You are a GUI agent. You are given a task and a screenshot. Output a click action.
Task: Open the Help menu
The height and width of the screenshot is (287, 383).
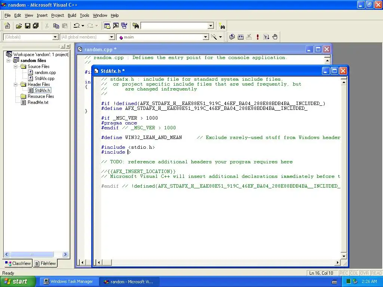tap(114, 15)
